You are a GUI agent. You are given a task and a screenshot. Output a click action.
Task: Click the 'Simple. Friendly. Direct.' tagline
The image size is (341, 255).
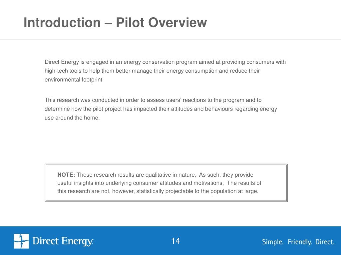pos(298,242)
